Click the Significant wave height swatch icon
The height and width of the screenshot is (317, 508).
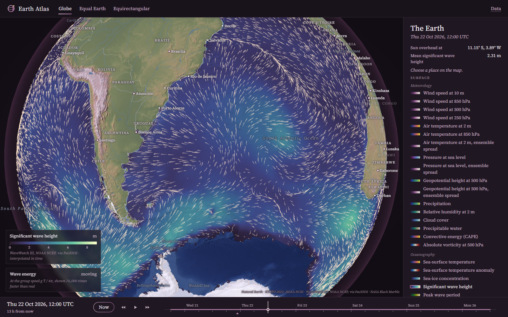pos(415,287)
